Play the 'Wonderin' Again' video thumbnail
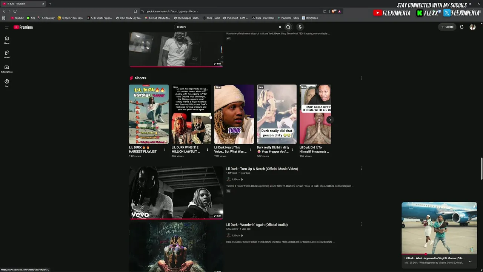Screen dimensions: 483x272 176,247
